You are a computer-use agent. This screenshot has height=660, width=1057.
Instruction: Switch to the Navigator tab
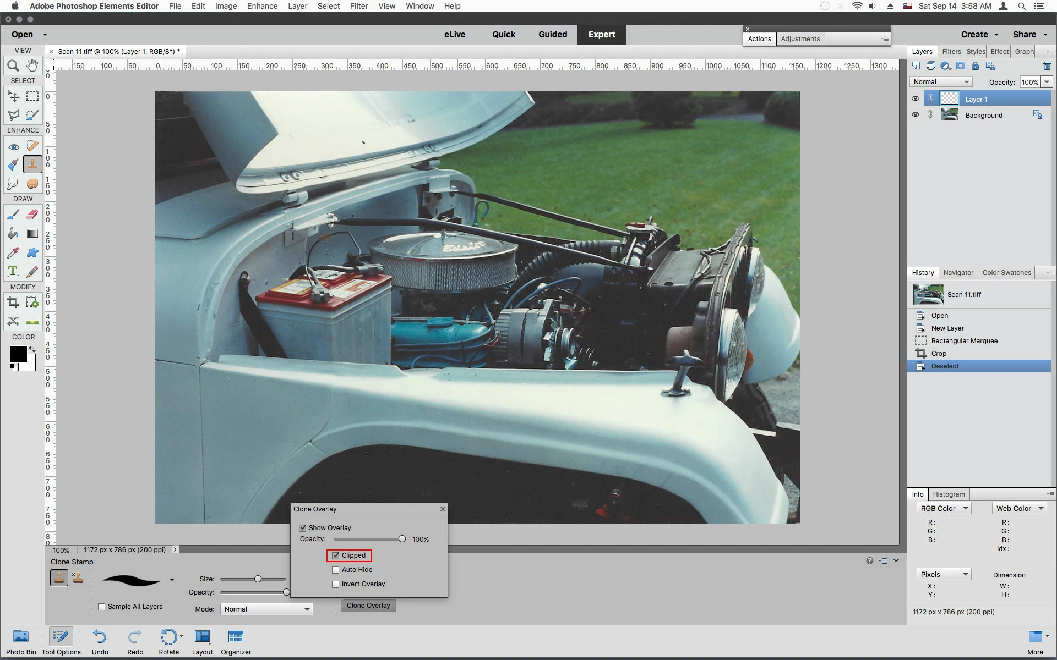(958, 273)
